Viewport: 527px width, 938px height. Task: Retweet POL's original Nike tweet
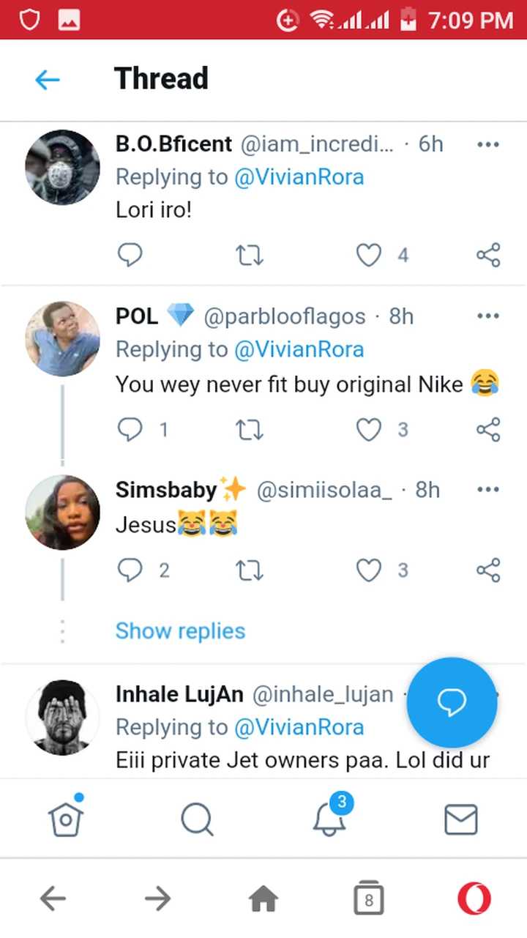pyautogui.click(x=250, y=430)
